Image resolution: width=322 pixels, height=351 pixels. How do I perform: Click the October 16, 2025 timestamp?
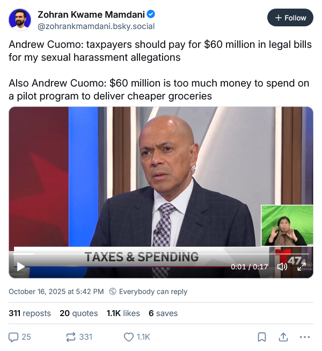tap(56, 292)
